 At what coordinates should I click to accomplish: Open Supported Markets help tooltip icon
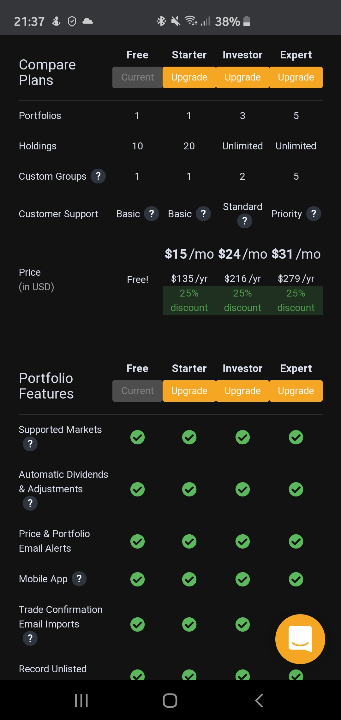click(30, 444)
